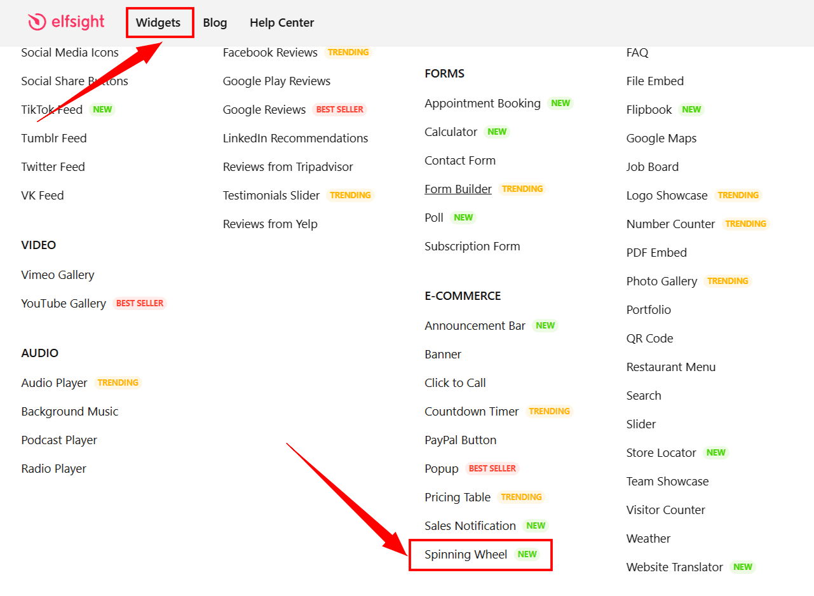The width and height of the screenshot is (814, 596).
Task: Select the File Embed widget
Action: tap(655, 81)
